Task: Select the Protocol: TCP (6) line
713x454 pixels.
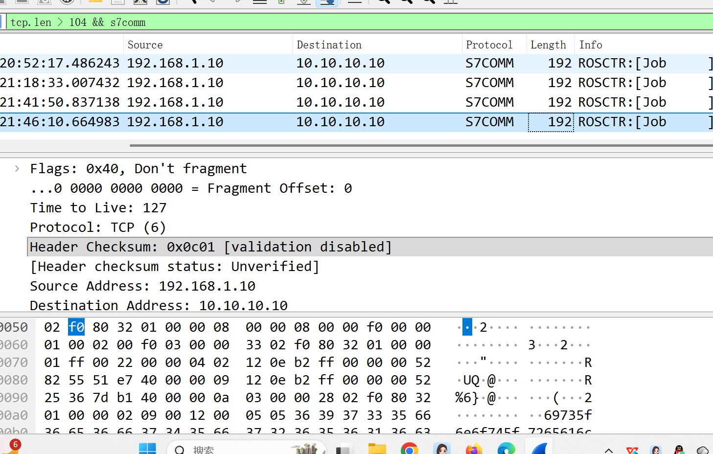Action: [98, 227]
